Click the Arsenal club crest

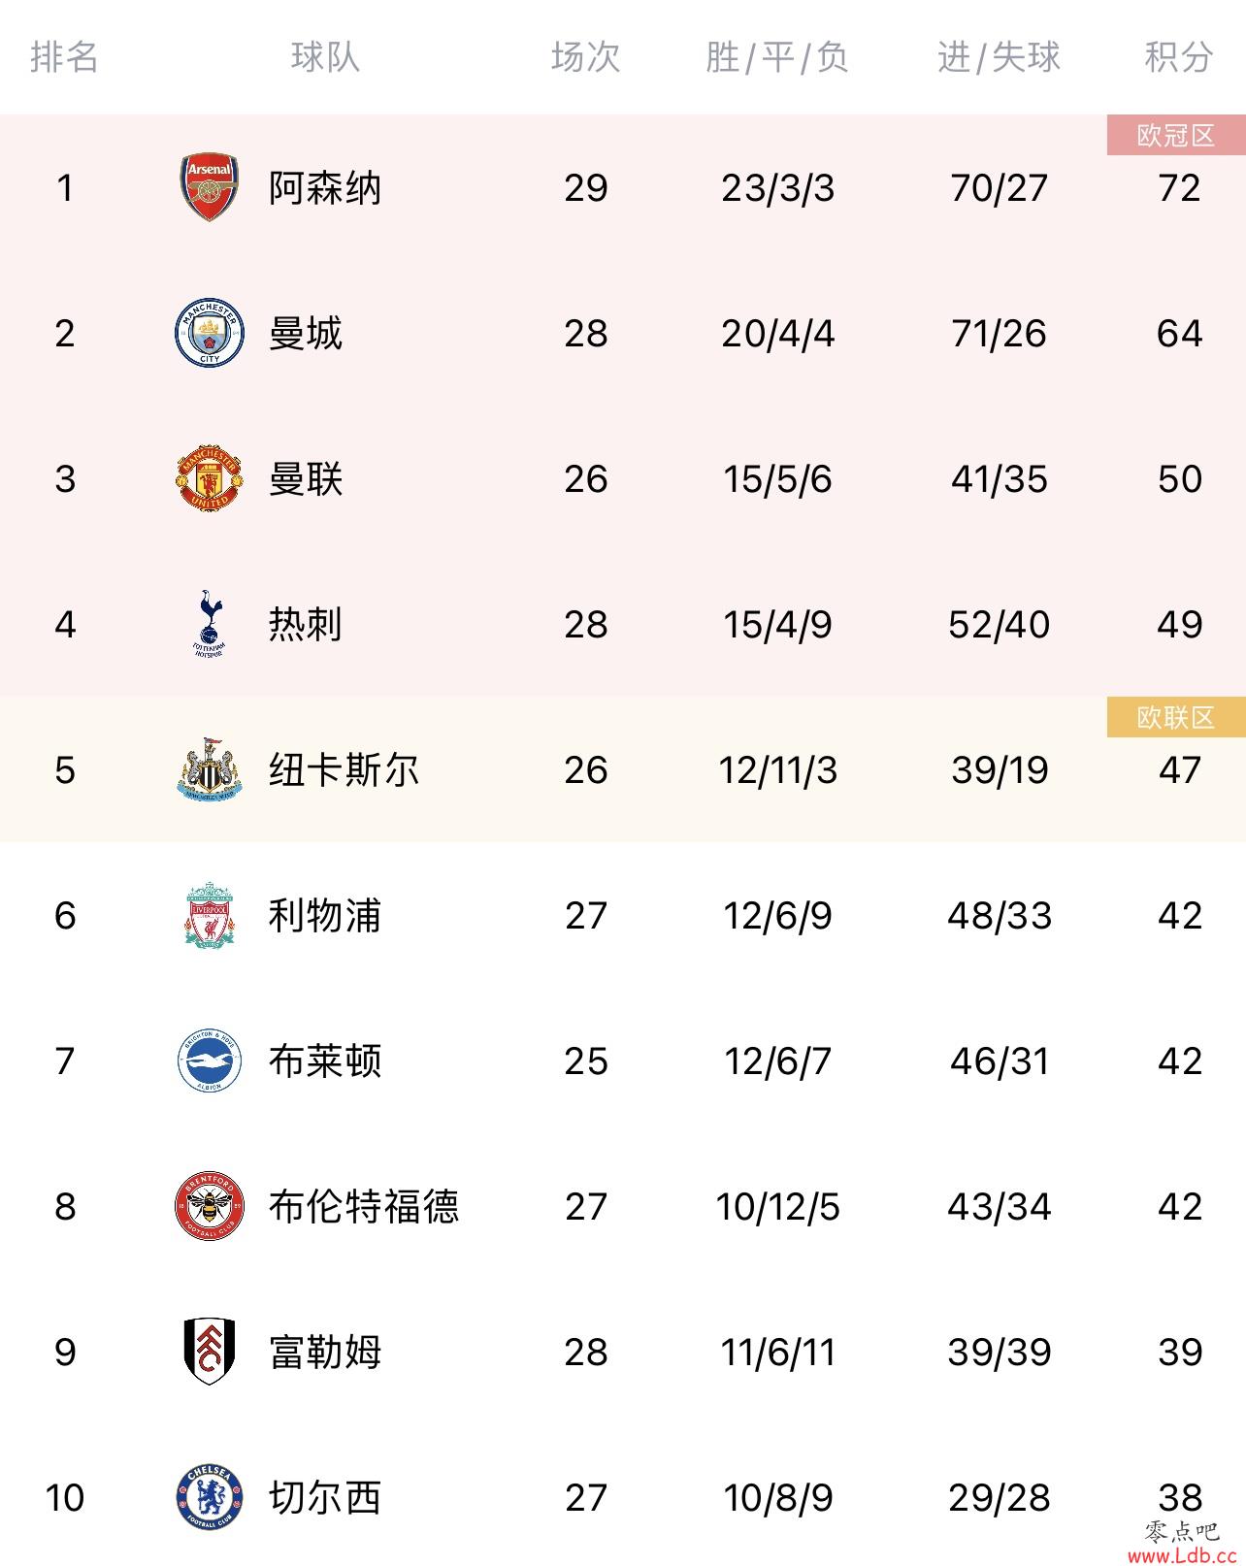210,186
